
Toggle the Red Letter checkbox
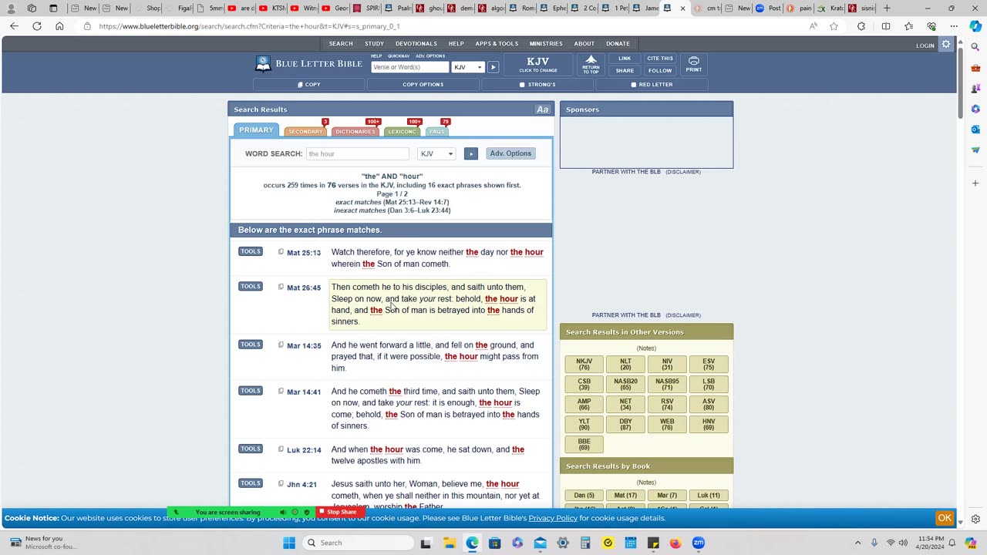(x=634, y=85)
